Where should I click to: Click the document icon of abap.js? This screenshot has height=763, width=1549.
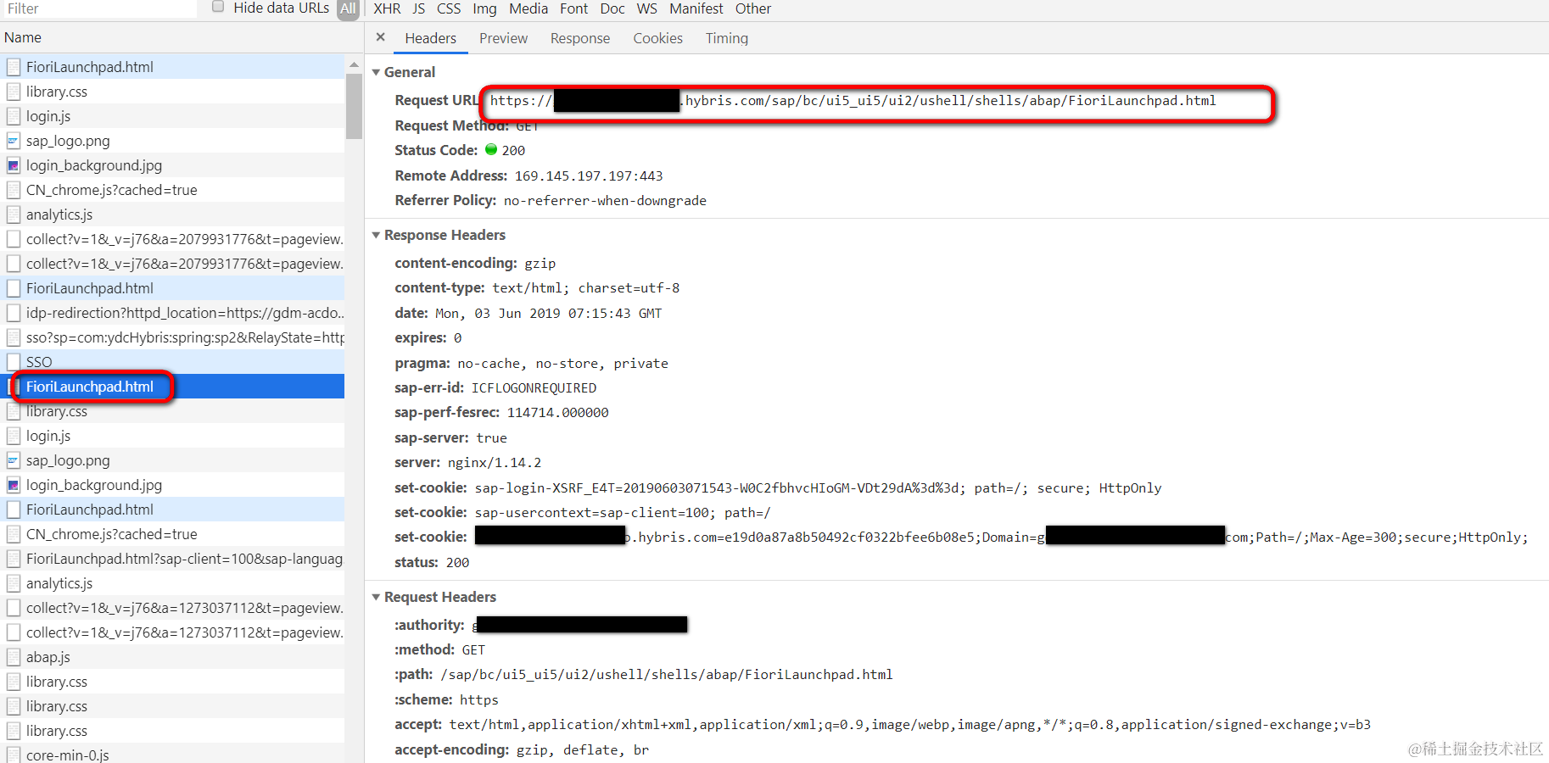(14, 657)
